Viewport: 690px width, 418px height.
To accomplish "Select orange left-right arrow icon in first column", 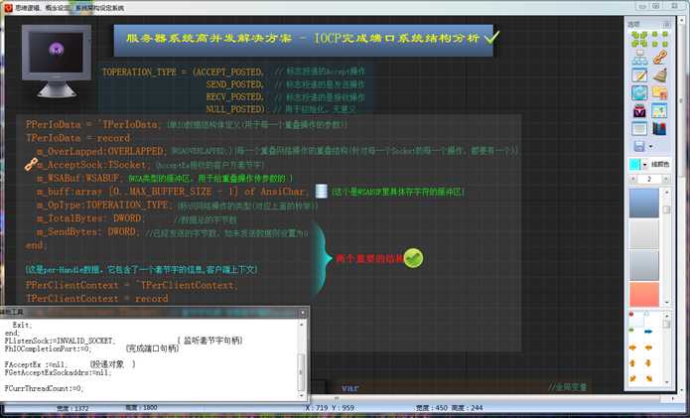I will point(632,348).
